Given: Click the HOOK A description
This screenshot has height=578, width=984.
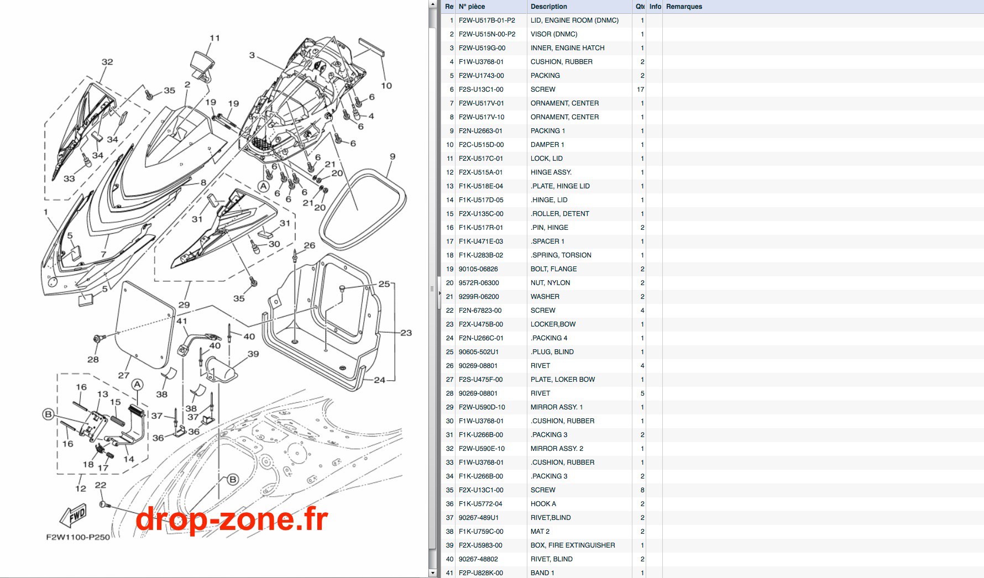Looking at the screenshot, I should click(543, 504).
